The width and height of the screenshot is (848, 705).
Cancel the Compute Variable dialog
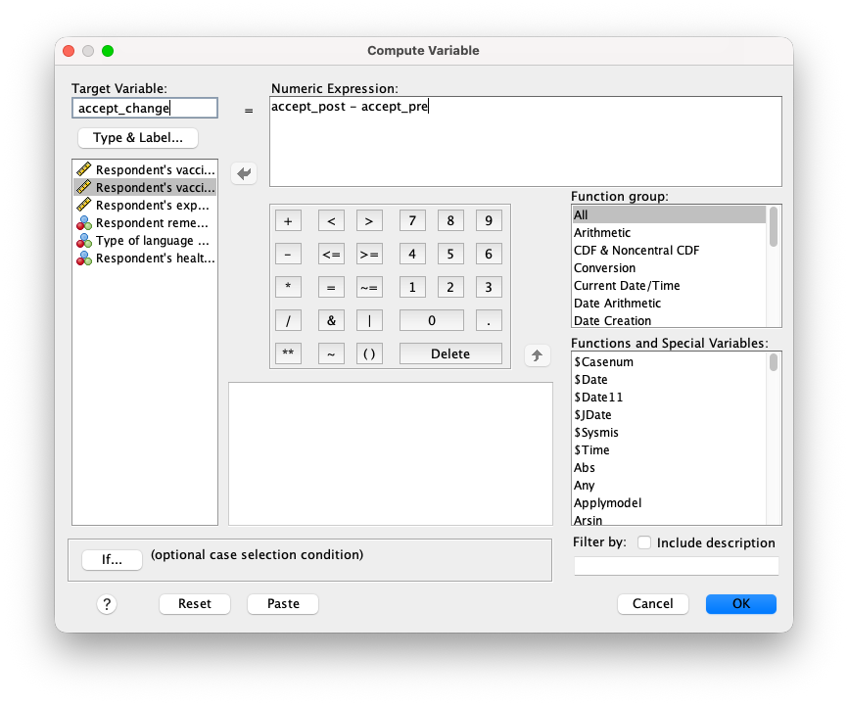(x=653, y=603)
